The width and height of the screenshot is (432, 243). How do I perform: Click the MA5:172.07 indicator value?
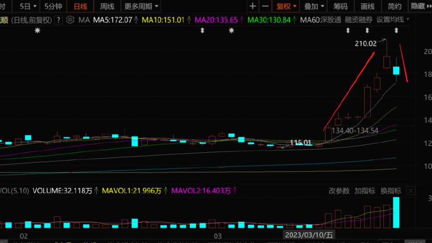coord(113,20)
